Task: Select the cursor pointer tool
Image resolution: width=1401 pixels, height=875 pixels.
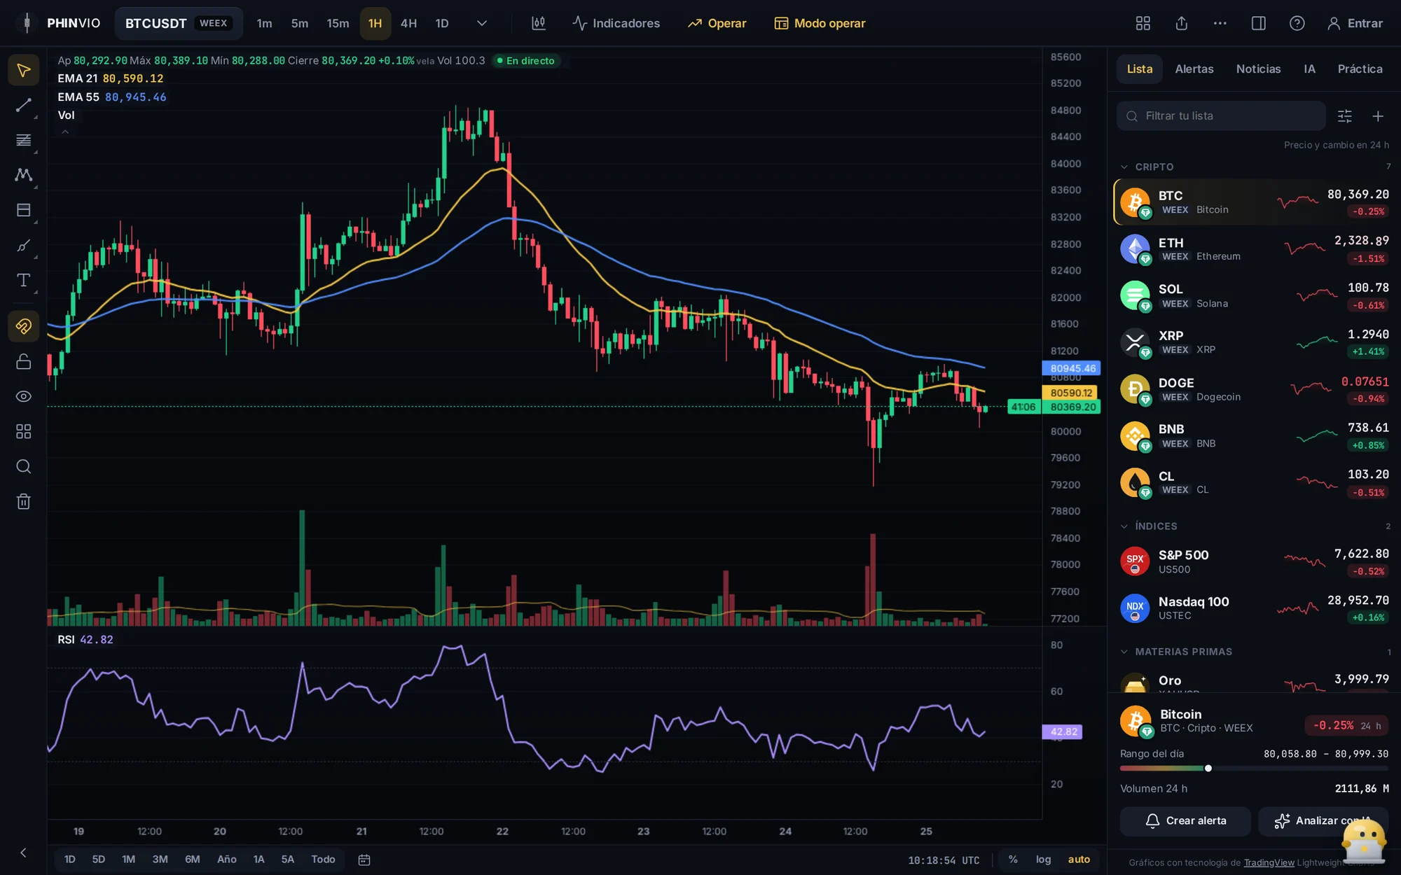Action: point(23,71)
